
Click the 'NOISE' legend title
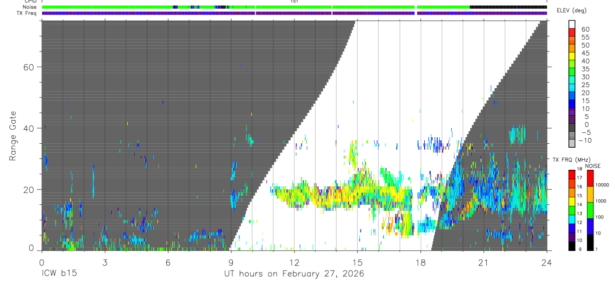[592, 166]
